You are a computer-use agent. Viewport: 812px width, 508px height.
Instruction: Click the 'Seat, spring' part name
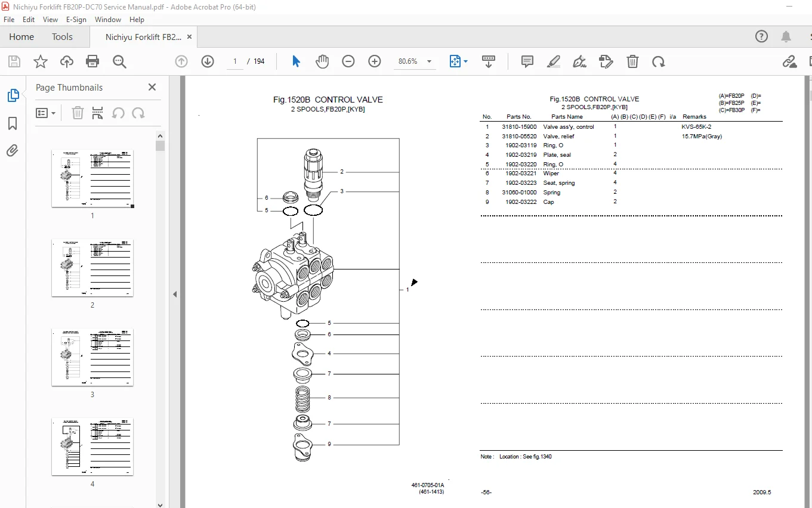(x=559, y=183)
